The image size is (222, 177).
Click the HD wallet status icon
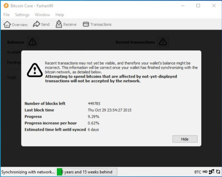205,172
